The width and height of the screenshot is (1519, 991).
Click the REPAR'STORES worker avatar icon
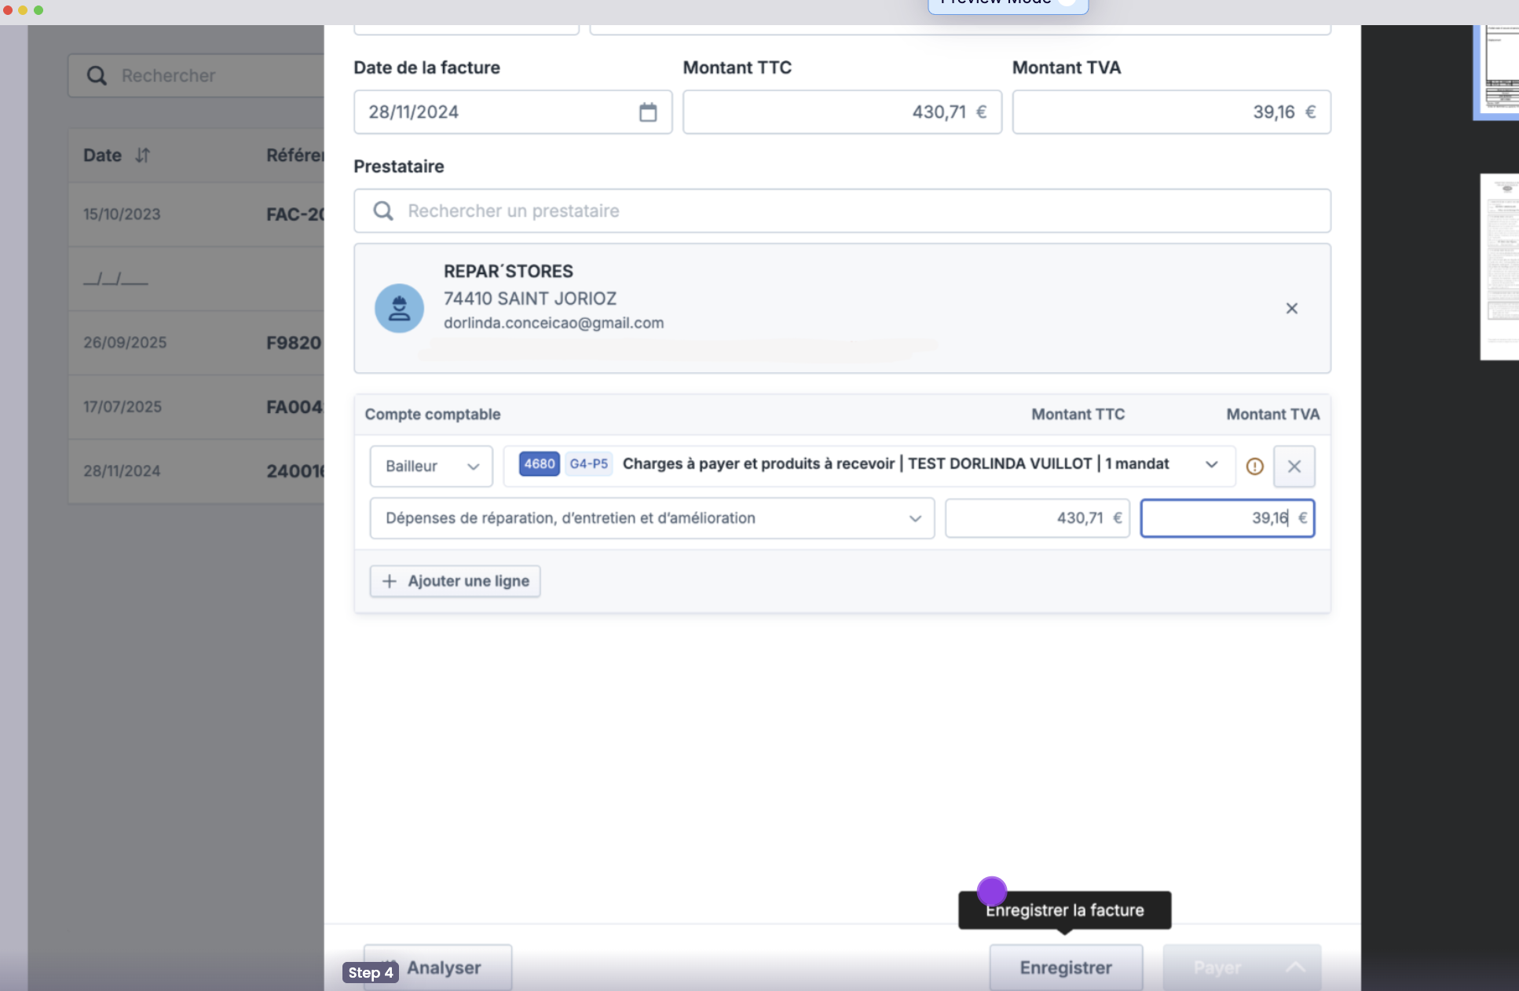399,309
